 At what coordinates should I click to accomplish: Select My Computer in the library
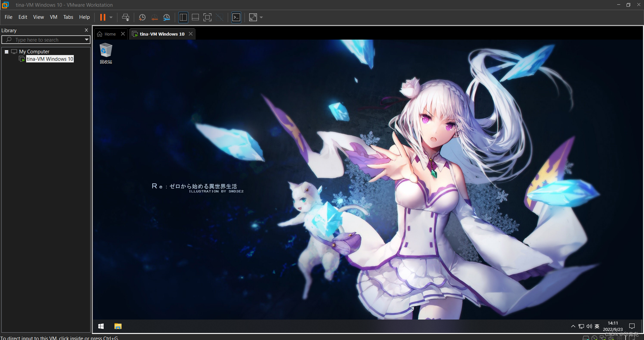(34, 52)
